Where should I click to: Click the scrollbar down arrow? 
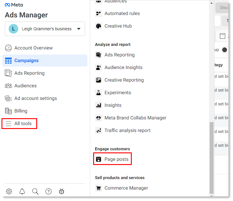click(x=211, y=196)
